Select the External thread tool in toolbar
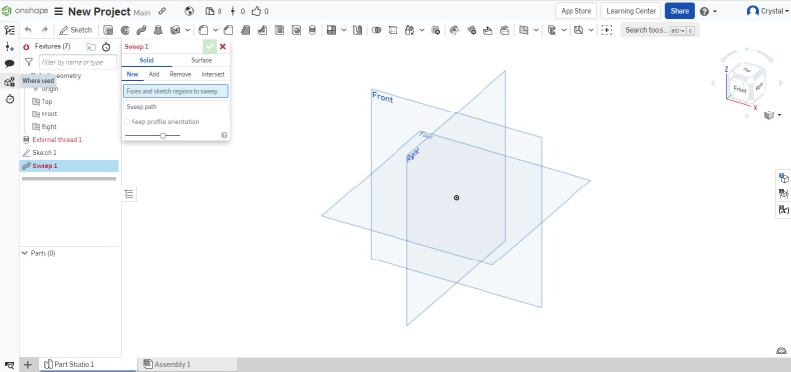This screenshot has width=791, height=372. coord(312,30)
